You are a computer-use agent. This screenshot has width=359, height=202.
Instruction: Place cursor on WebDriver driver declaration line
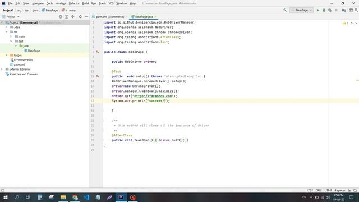point(134,62)
